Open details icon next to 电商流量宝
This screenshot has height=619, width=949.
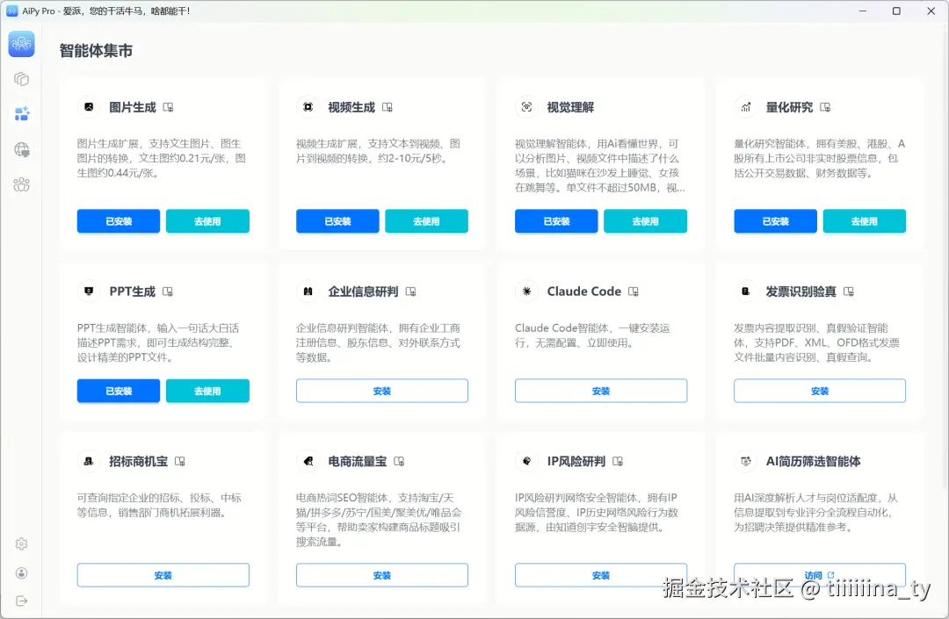(399, 462)
